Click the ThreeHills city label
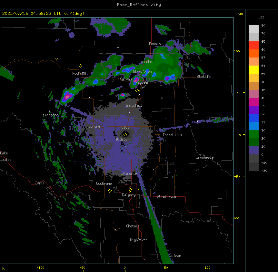The height and width of the screenshot is (272, 278). (x=172, y=135)
